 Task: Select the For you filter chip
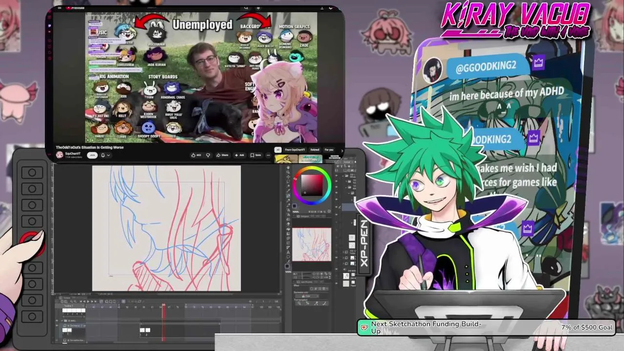[x=329, y=150]
